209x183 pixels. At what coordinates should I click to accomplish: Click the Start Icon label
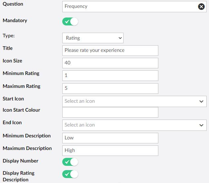click(x=13, y=99)
